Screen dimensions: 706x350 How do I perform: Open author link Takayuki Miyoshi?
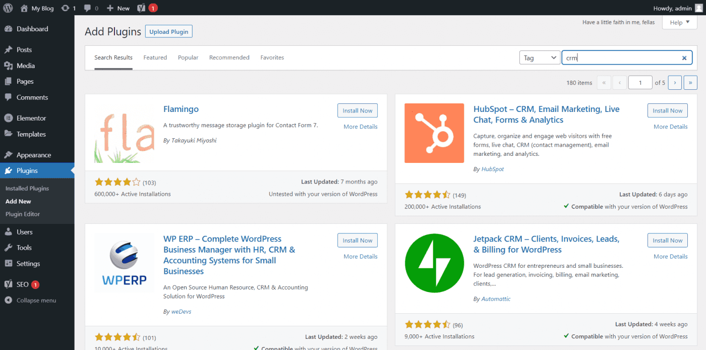pyautogui.click(x=194, y=141)
